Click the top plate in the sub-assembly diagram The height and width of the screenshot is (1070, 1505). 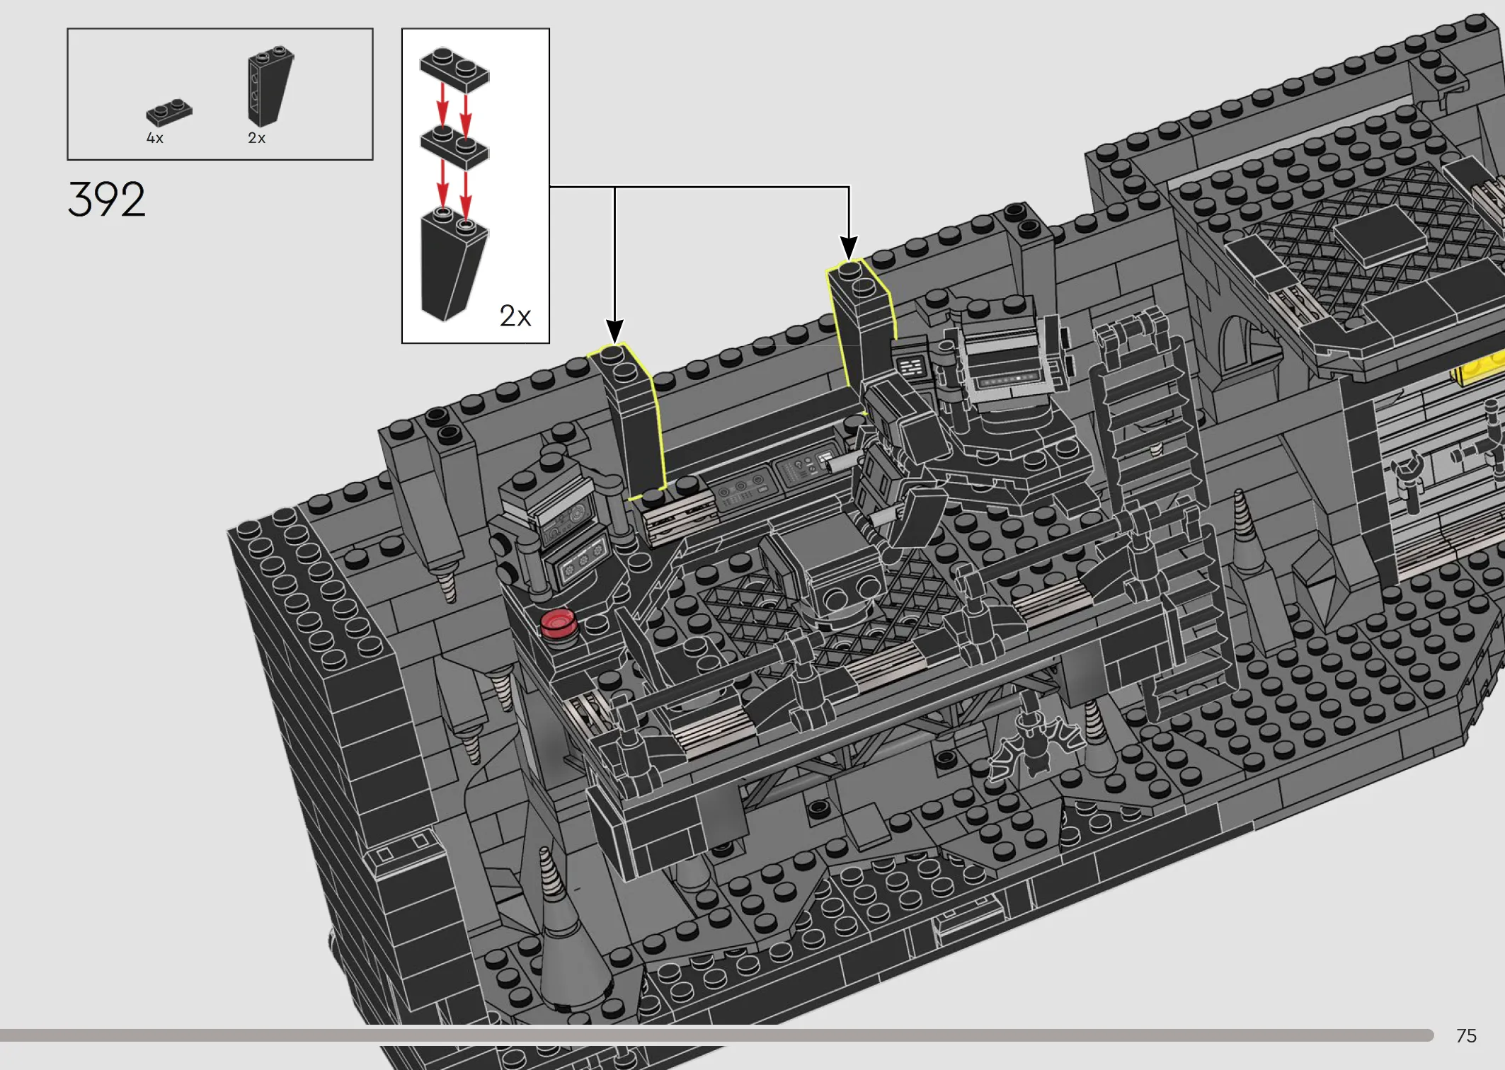tap(454, 69)
